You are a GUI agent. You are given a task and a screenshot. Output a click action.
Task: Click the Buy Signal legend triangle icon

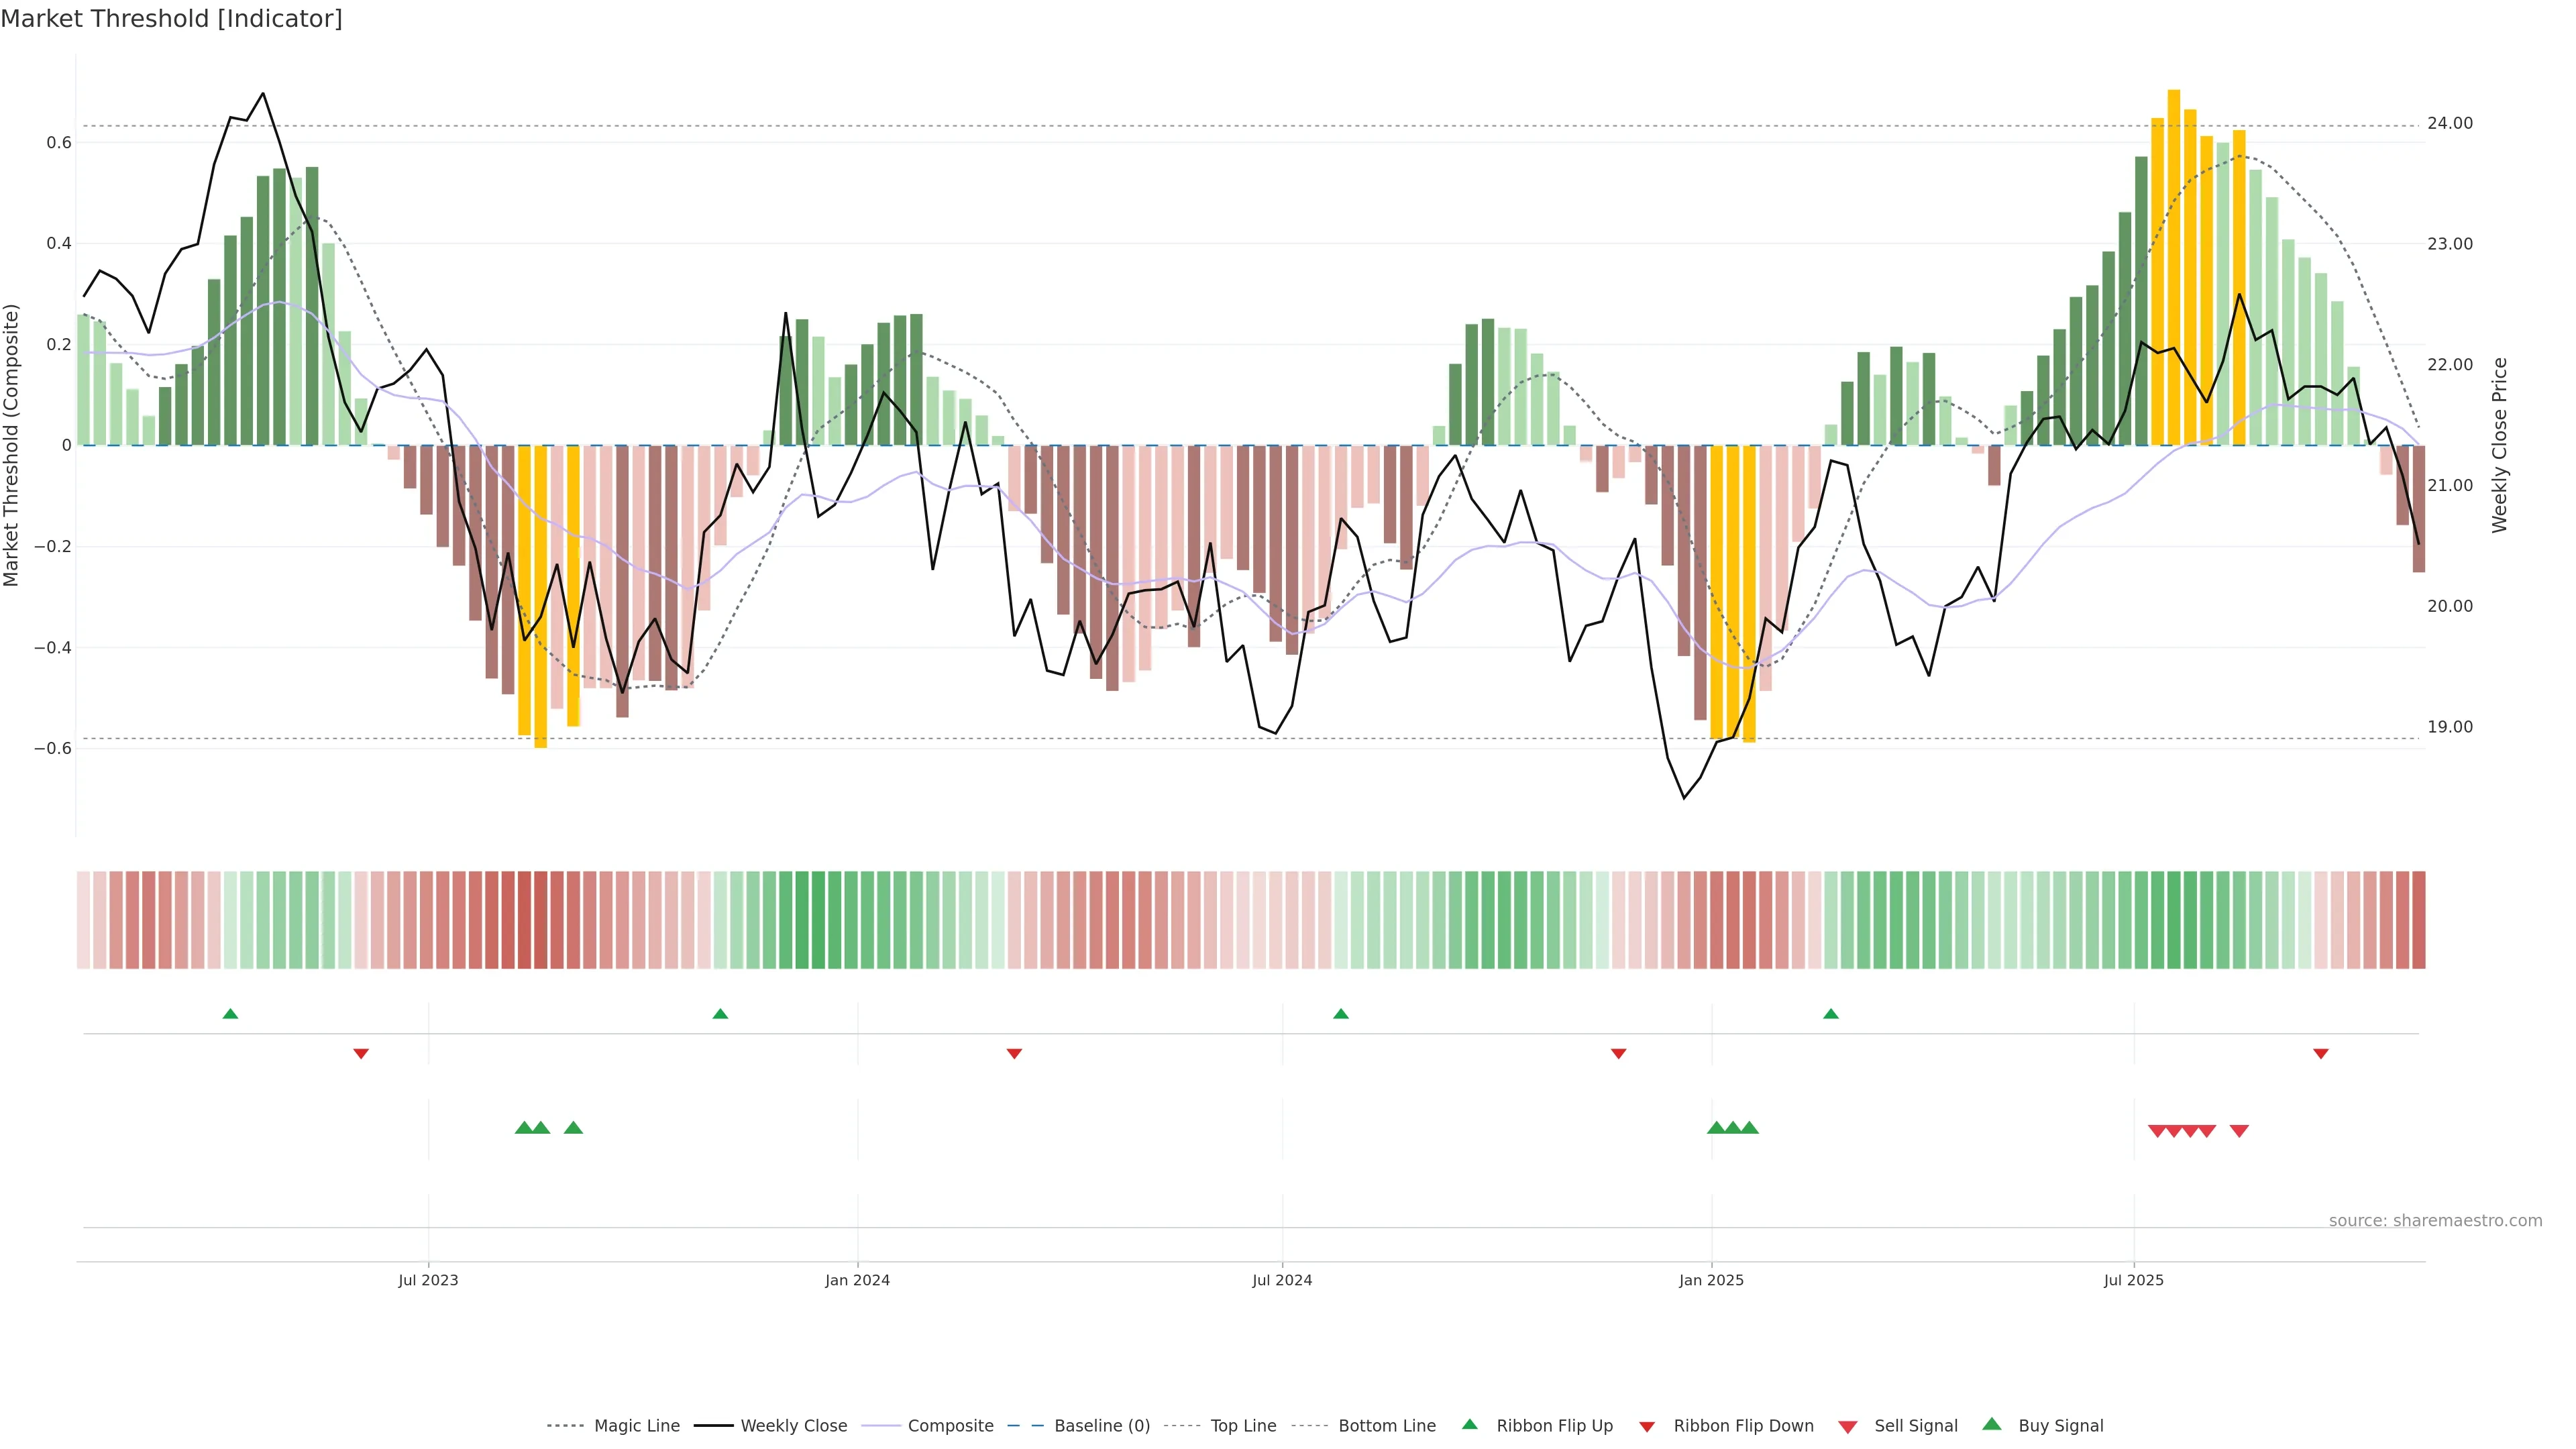[x=1991, y=1424]
